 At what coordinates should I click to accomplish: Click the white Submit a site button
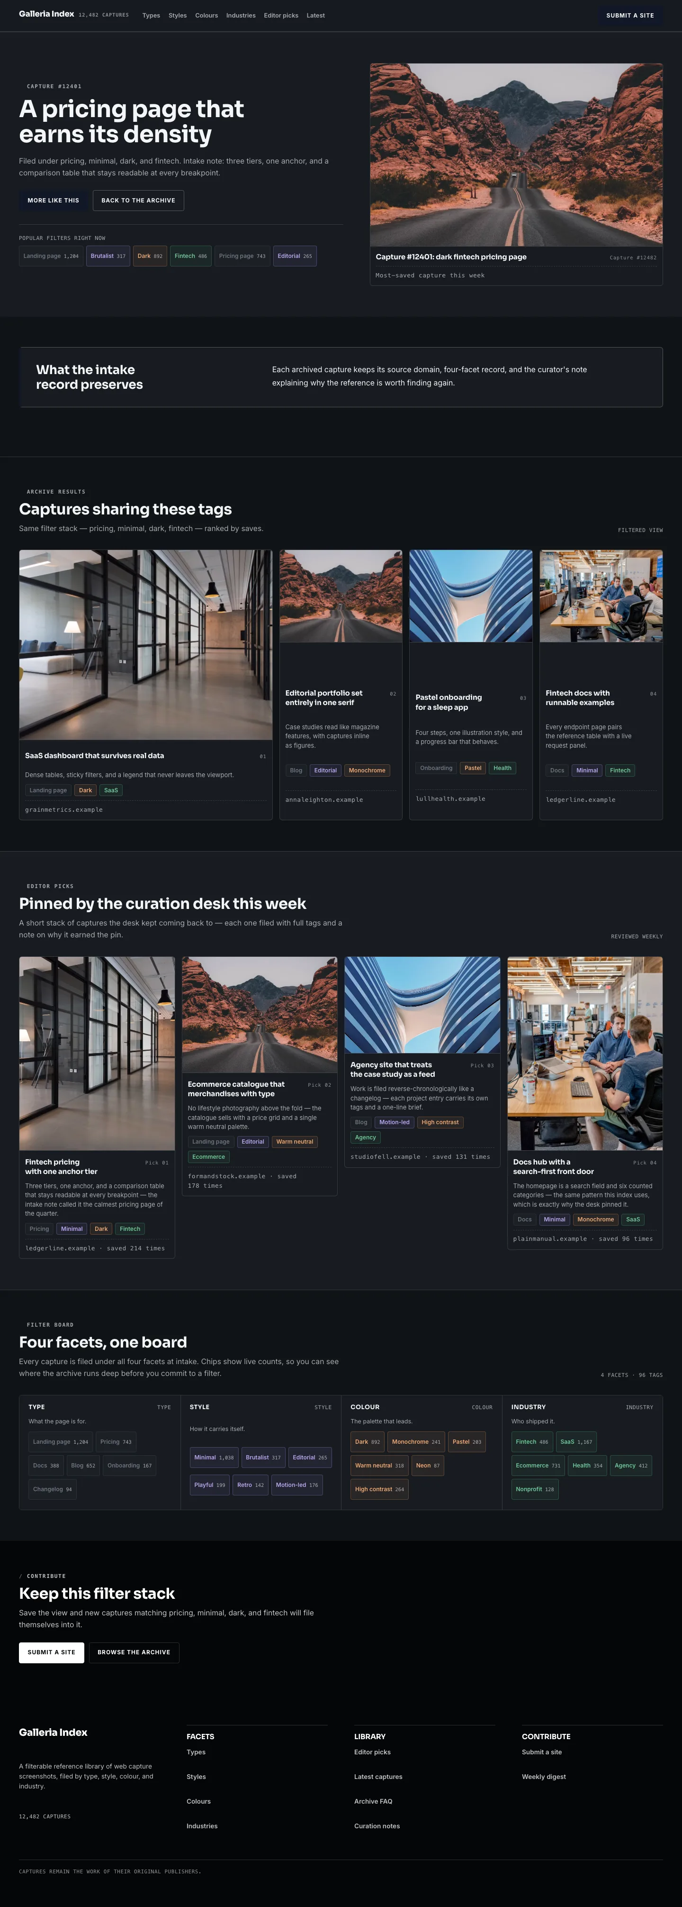coord(51,1652)
